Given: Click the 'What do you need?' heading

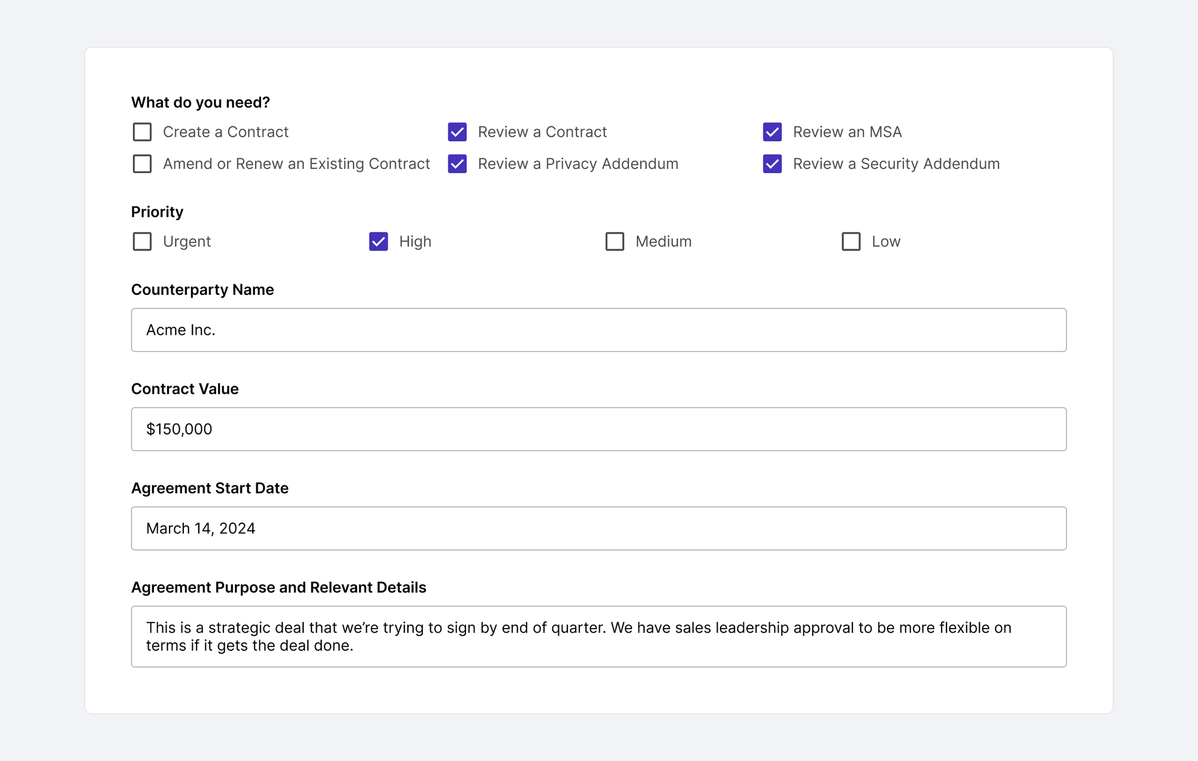Looking at the screenshot, I should pos(201,102).
